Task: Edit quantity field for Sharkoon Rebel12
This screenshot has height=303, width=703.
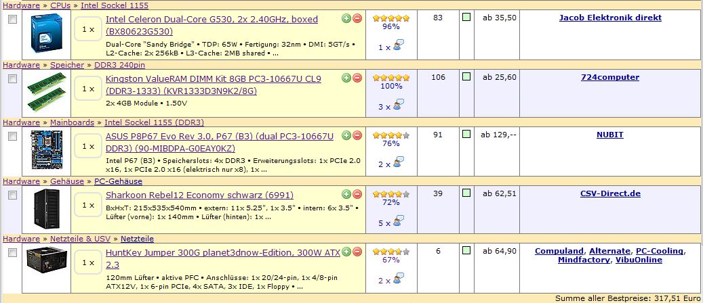Action: pyautogui.click(x=88, y=205)
